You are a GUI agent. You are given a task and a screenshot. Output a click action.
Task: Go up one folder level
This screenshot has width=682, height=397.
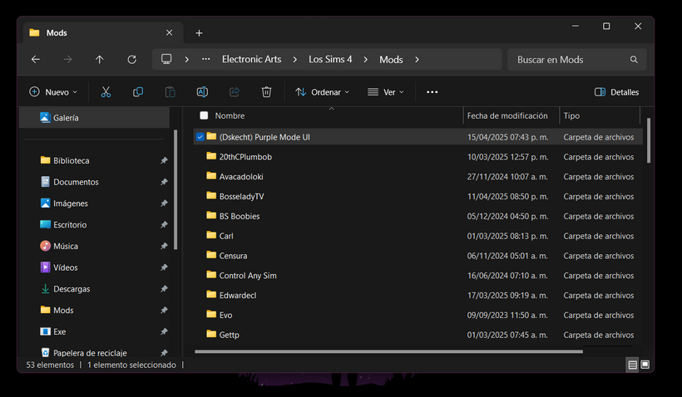pos(100,60)
